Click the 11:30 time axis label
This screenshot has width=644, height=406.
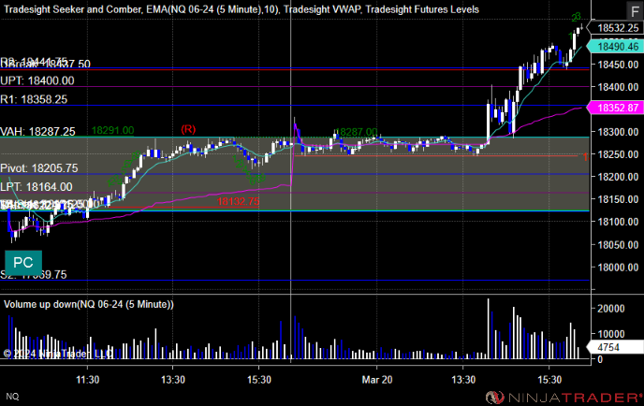[87, 380]
